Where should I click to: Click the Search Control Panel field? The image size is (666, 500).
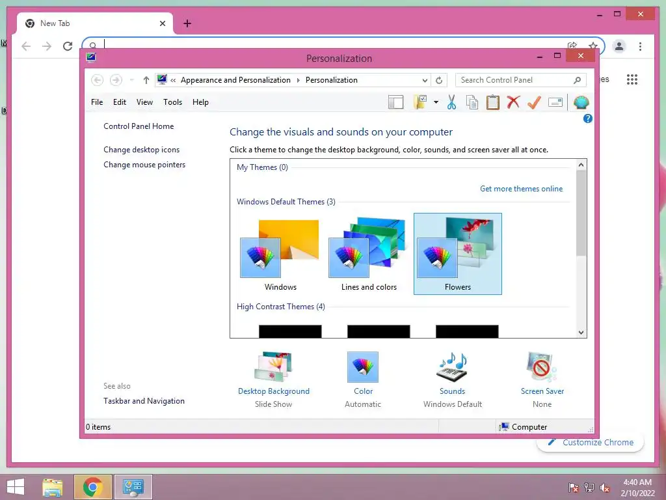tap(520, 80)
